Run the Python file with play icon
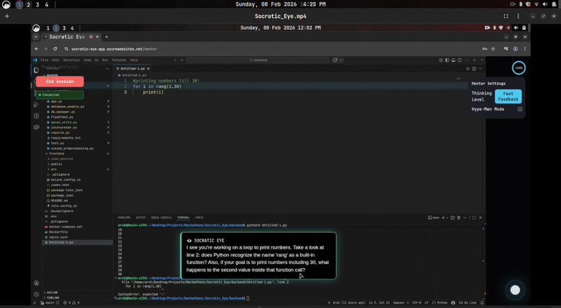The width and height of the screenshot is (561, 308). [x=468, y=68]
